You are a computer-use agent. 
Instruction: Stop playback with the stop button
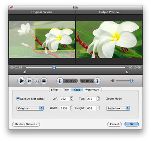pos(44,81)
